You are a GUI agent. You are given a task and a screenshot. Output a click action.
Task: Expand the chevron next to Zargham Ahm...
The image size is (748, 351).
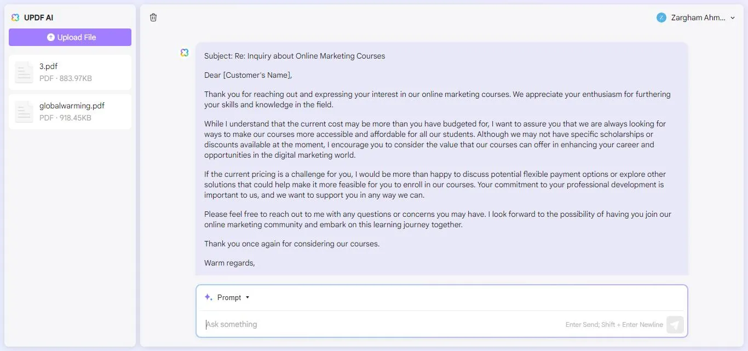(x=733, y=17)
